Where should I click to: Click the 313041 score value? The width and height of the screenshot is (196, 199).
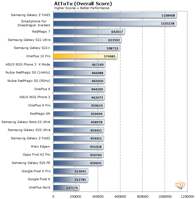[x=80, y=171]
